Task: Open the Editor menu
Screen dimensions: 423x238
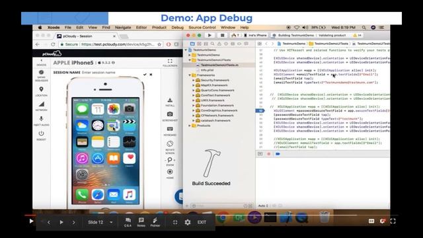Action: pyautogui.click(x=141, y=27)
